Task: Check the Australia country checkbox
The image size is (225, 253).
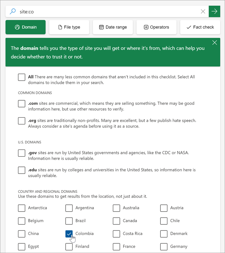Action: pyautogui.click(x=116, y=208)
